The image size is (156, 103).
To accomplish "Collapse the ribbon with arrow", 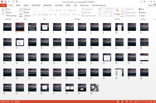I will tap(154, 19).
